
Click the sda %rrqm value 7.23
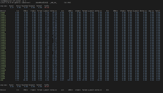pos(40,80)
